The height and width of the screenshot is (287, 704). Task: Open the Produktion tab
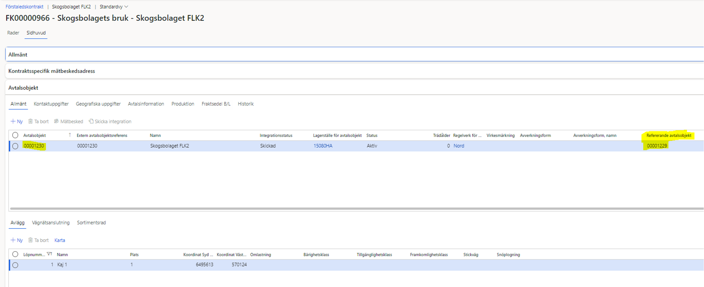click(x=183, y=104)
